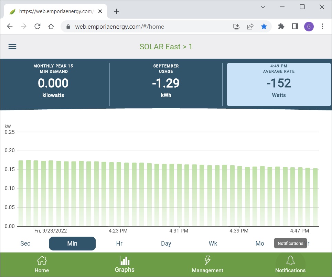
Task: Go to Home in bottom bar
Action: point(42,265)
